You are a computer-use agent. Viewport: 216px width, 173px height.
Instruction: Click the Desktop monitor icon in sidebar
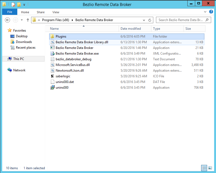pyautogui.click(x=12, y=36)
